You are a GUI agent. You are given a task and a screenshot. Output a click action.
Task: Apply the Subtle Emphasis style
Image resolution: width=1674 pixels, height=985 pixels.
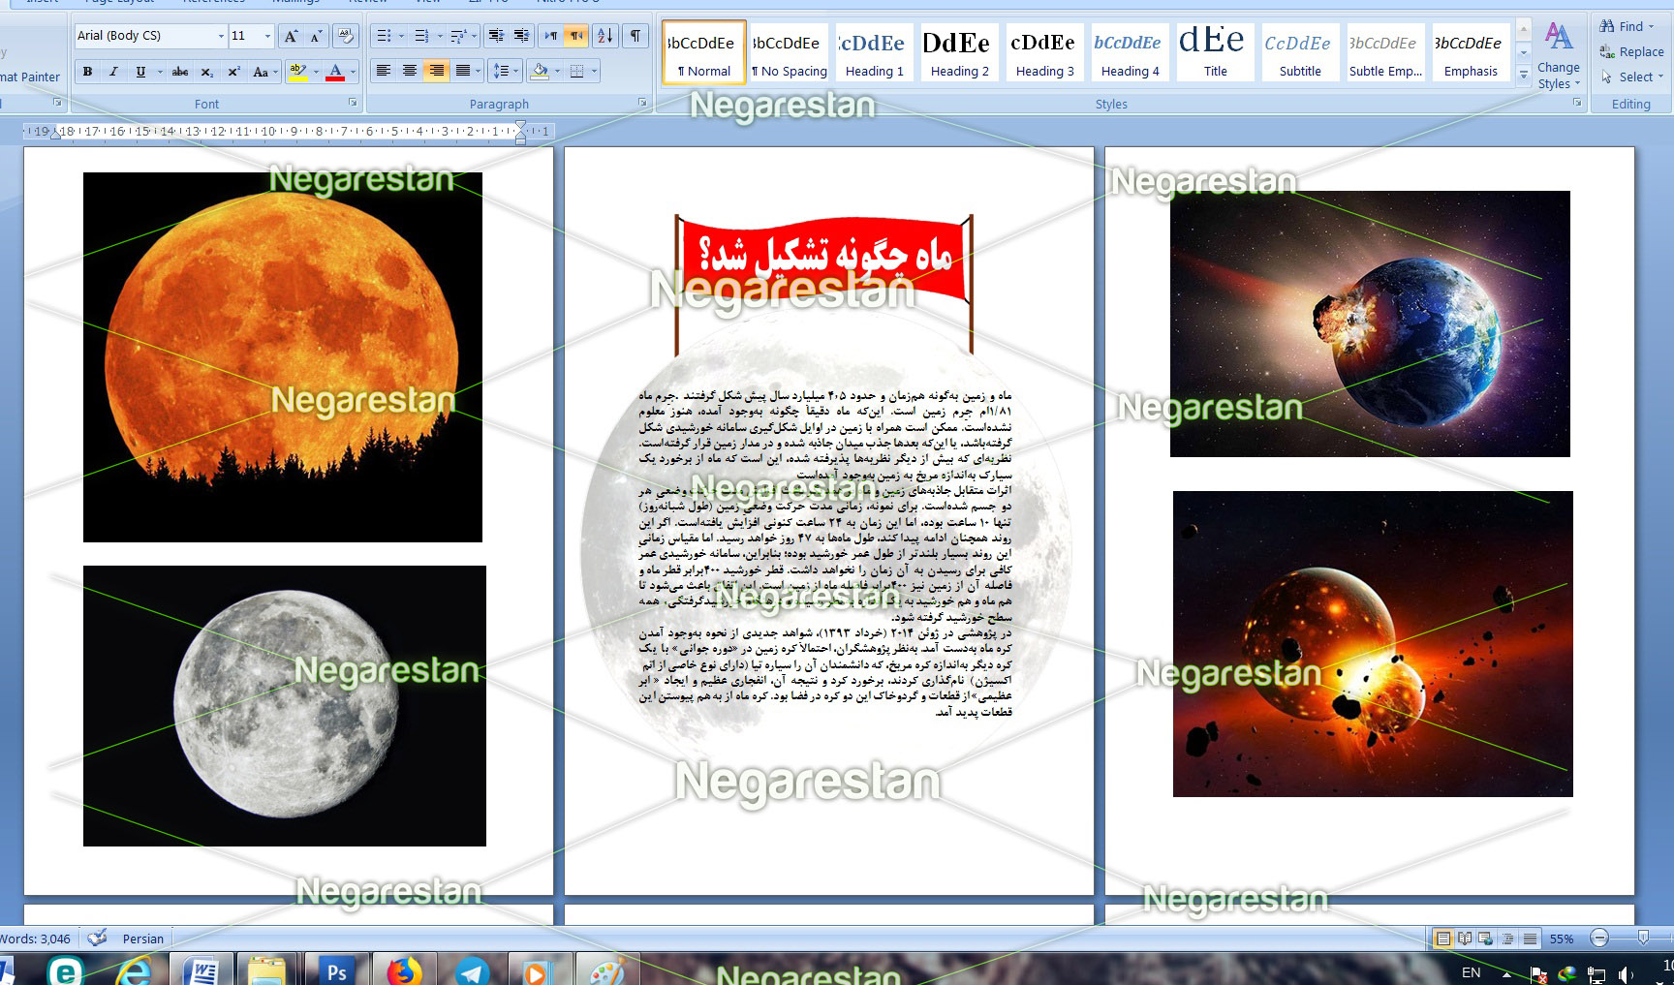click(x=1385, y=52)
